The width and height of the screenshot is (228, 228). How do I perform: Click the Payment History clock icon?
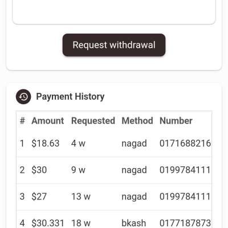point(23,96)
